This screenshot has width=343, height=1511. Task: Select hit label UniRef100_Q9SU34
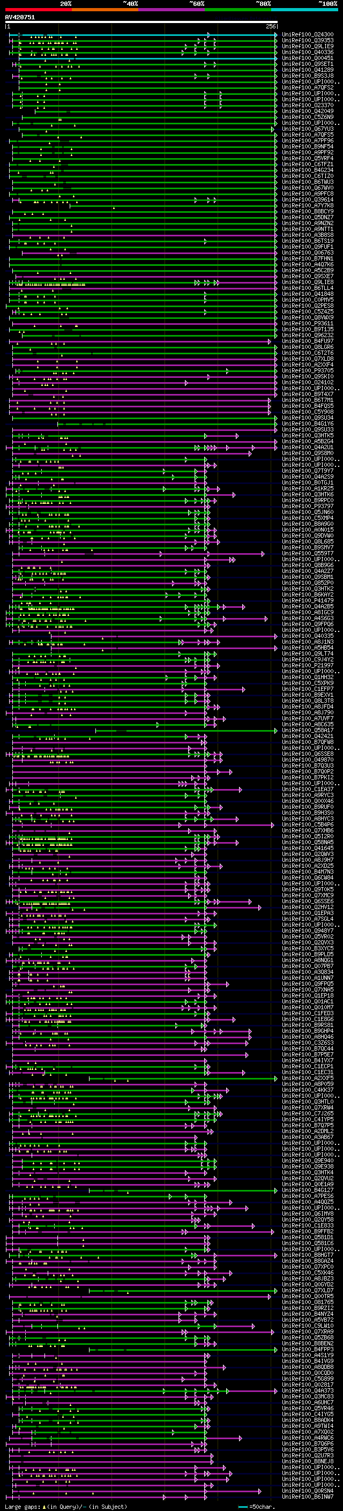click(x=308, y=418)
